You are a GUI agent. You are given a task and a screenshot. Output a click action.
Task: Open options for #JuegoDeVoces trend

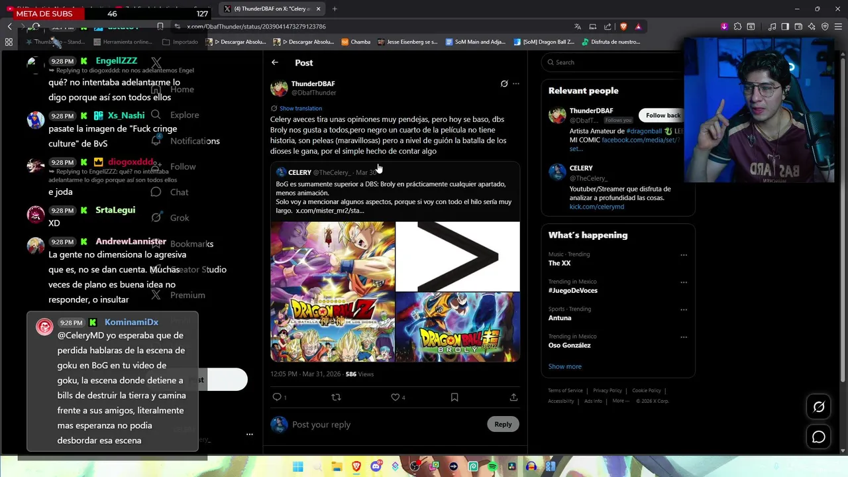click(x=684, y=282)
